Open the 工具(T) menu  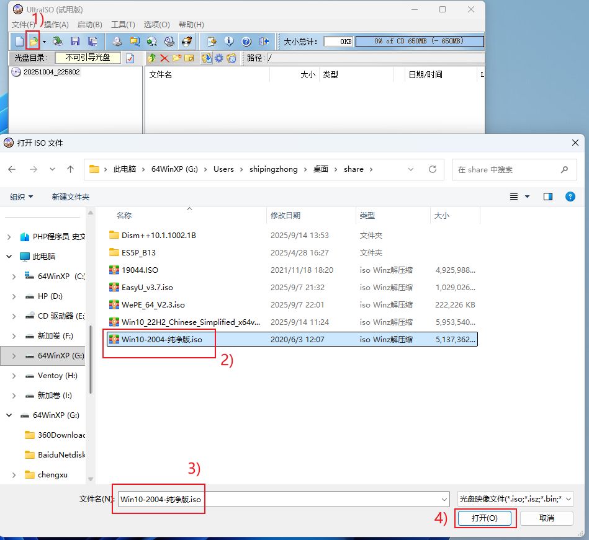(123, 25)
